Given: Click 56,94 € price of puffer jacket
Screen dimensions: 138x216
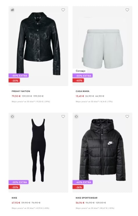Looking at the screenshot, I should pos(80,203).
